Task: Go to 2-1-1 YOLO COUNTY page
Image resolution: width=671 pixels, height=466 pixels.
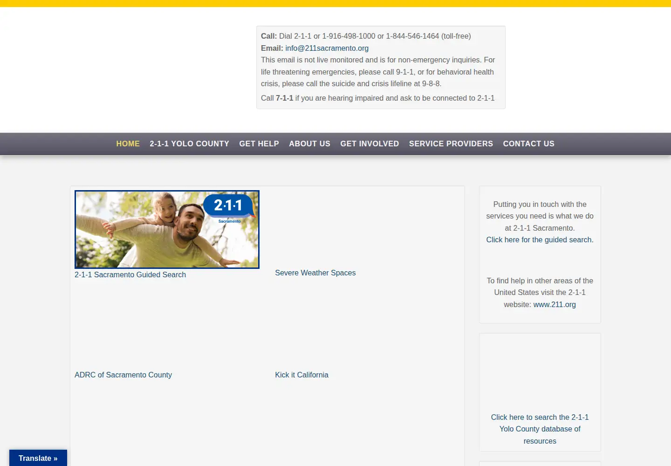Action: [189, 144]
